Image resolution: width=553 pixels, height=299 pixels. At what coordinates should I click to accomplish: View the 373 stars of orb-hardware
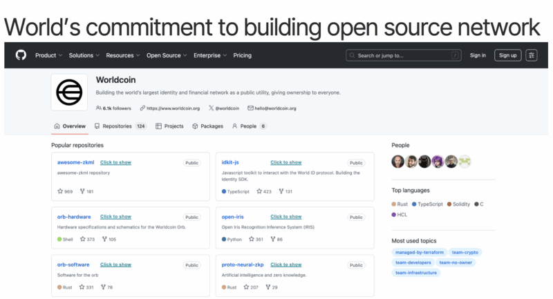pyautogui.click(x=87, y=239)
